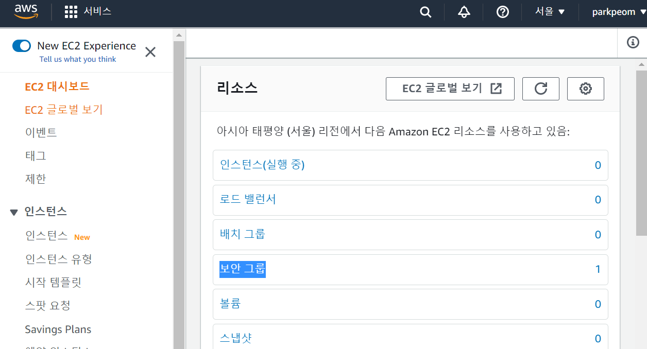Viewport: 647px width, 349px height.
Task: Open the highlighted 보안 그룹 link
Action: [242, 269]
